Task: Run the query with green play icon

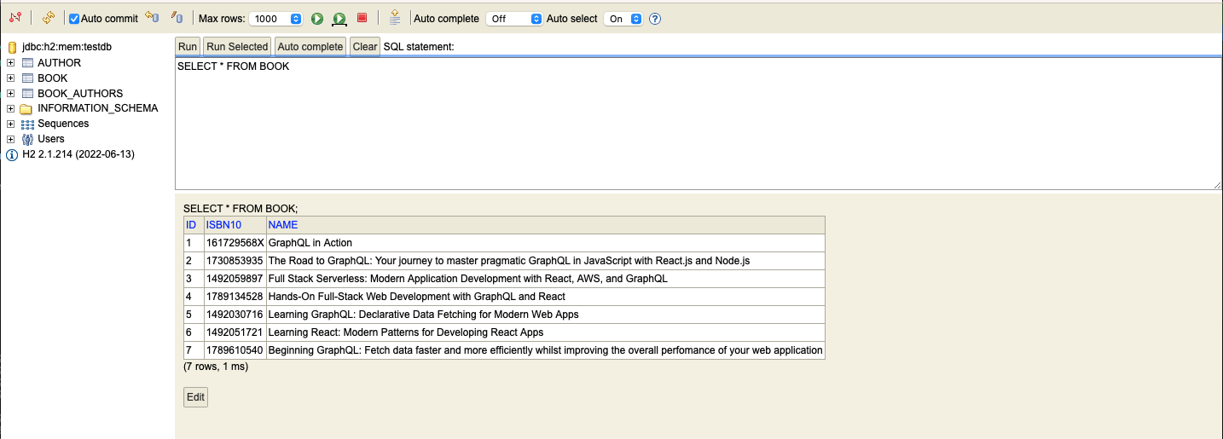Action: (317, 19)
